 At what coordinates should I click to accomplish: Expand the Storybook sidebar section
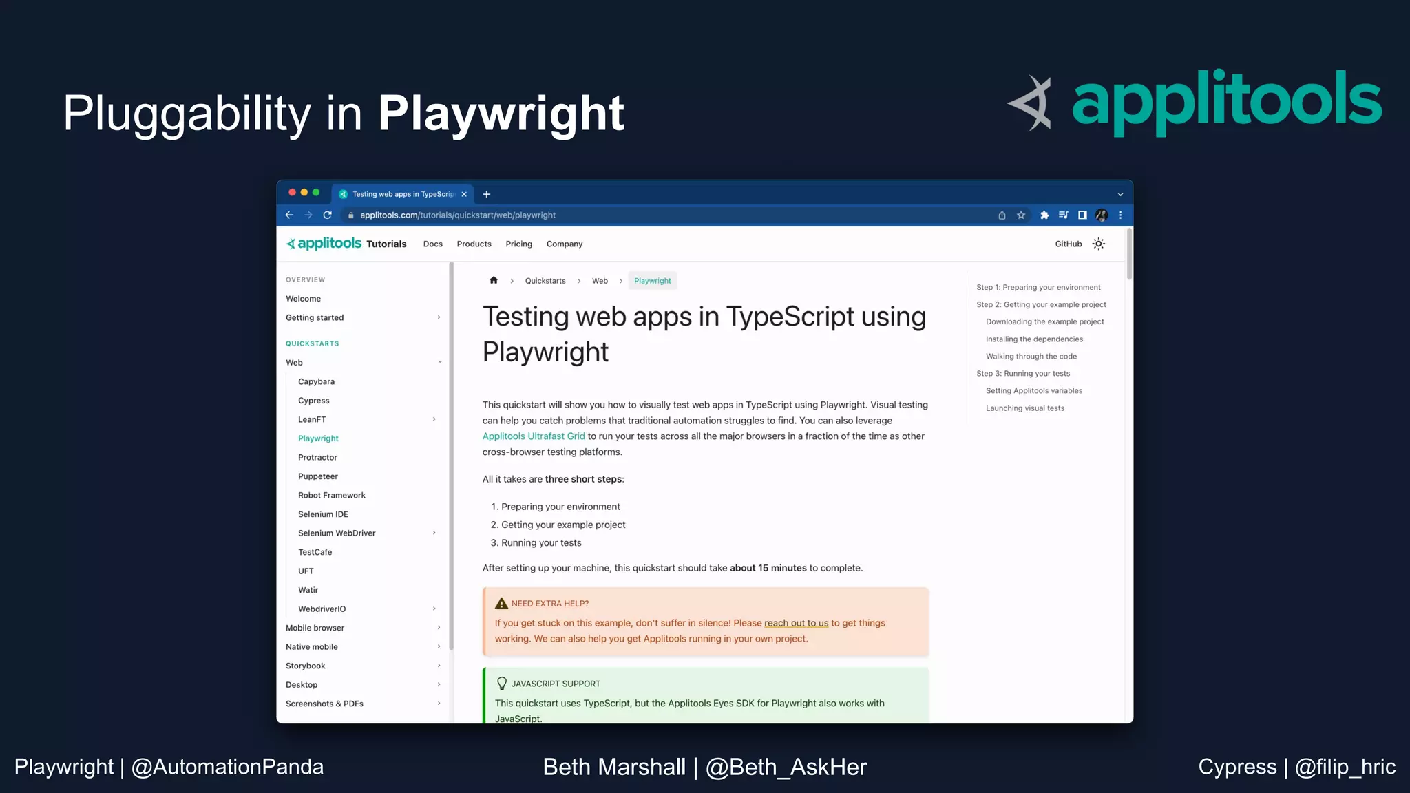(x=439, y=666)
